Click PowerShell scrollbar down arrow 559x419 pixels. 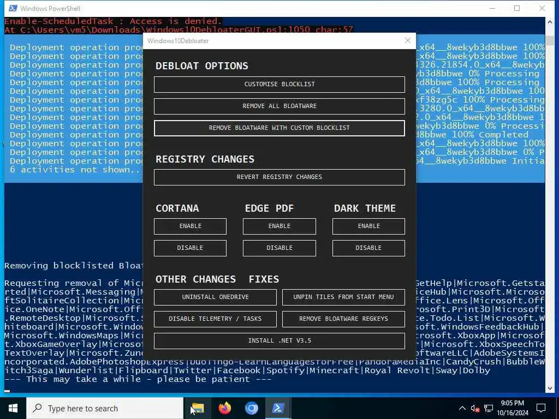(x=550, y=388)
